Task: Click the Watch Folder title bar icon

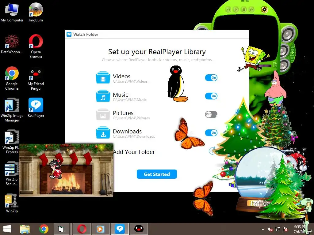Action: pos(69,34)
